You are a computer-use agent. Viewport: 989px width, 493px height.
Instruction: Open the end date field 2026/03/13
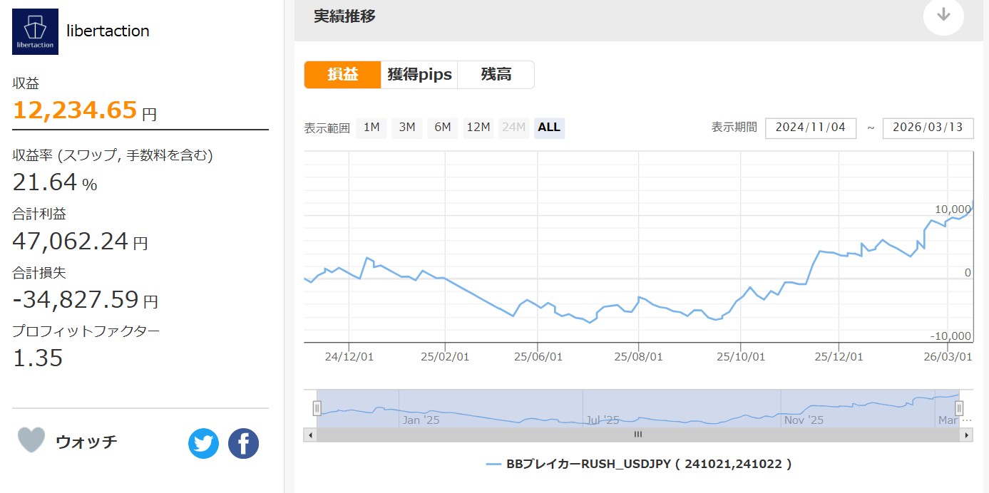[928, 128]
